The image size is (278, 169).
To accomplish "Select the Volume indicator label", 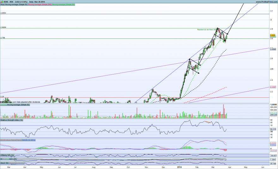I will [x=3, y=105].
